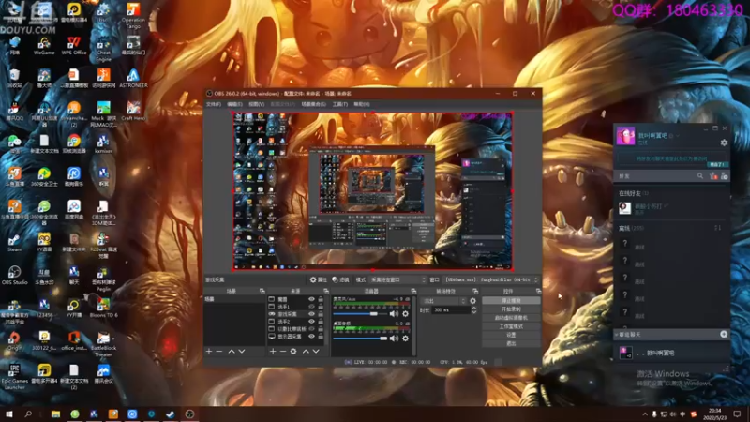Screen dimensions: 750x422
Task: Click 启动虚拟摄像机 virtual camera button
Action: [x=511, y=318]
